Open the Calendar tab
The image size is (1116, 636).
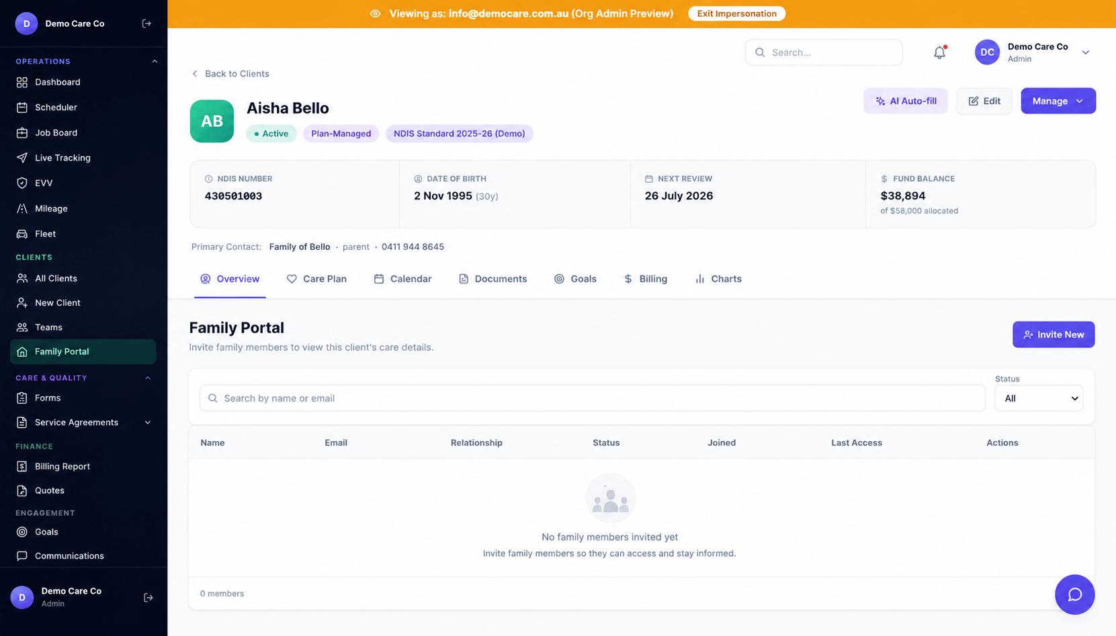402,279
